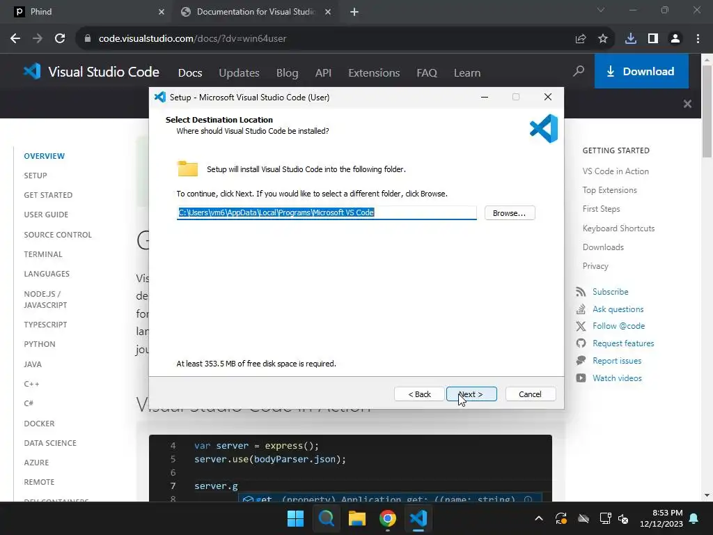Click VS Code setup icon in taskbar

[418, 518]
